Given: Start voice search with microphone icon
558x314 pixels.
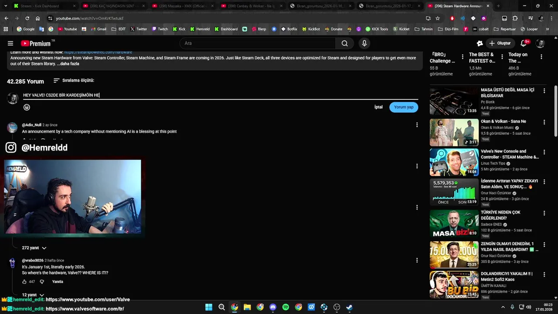Looking at the screenshot, I should 364,43.
